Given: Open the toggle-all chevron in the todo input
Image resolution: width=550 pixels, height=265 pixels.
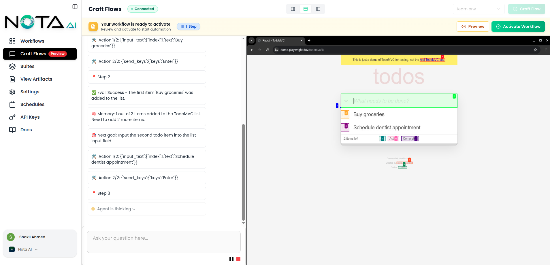Looking at the screenshot, I should [x=346, y=101].
